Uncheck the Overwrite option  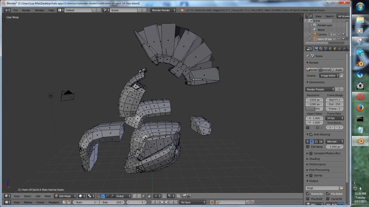pyautogui.click(x=308, y=194)
